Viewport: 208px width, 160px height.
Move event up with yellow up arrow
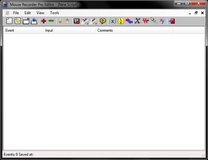(67, 21)
